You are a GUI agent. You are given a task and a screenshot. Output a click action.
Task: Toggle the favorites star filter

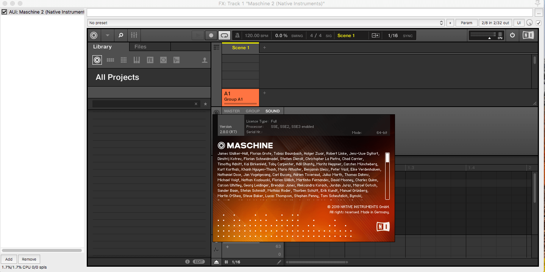point(206,104)
